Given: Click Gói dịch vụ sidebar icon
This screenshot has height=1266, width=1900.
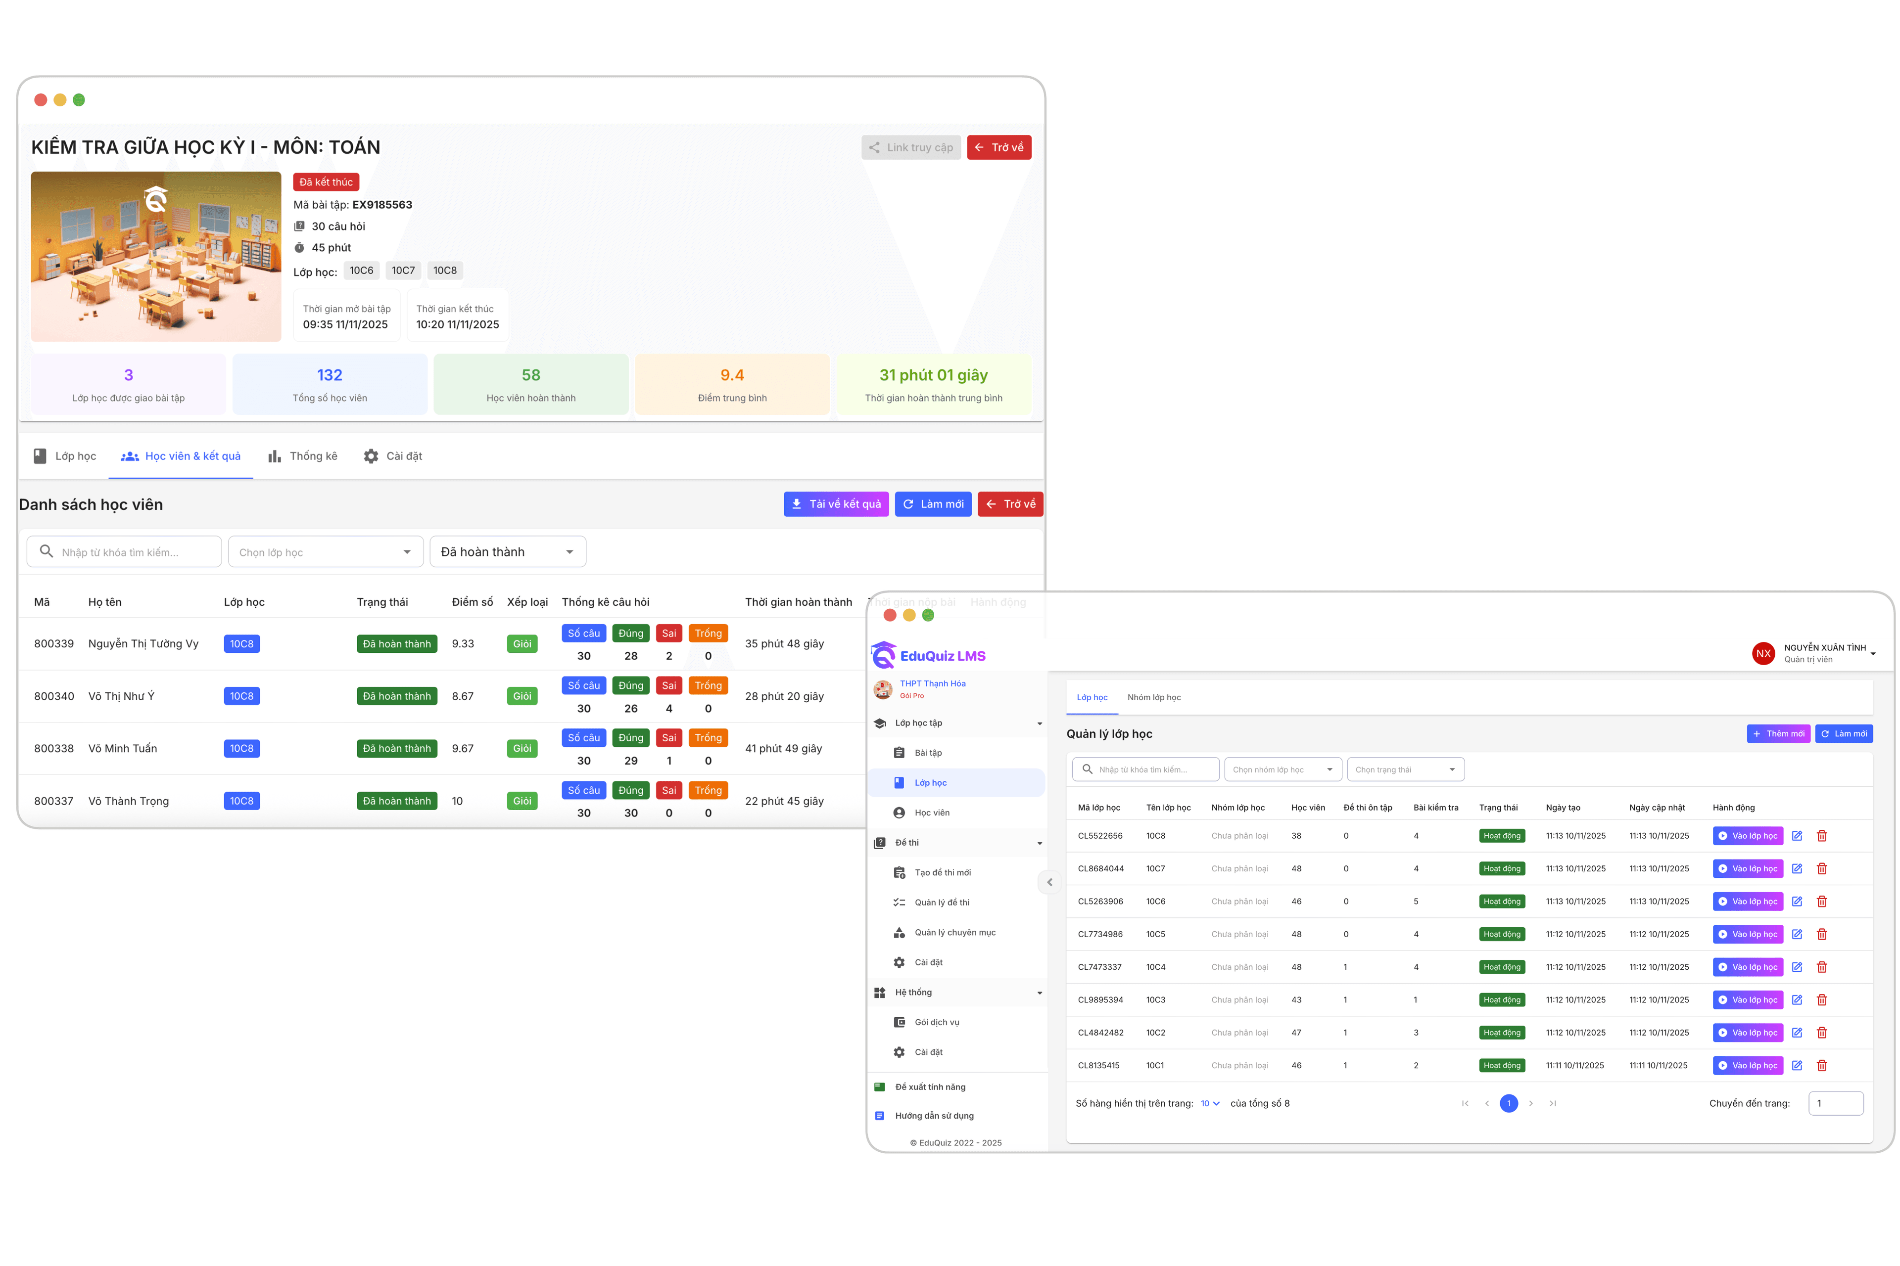Looking at the screenshot, I should tap(899, 1022).
